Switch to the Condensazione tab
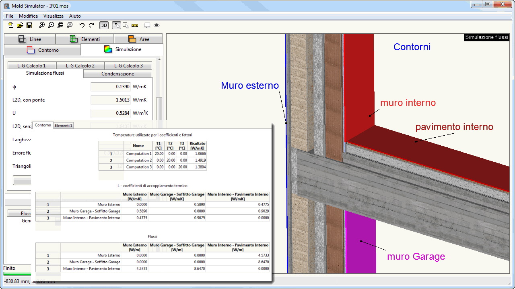Image resolution: width=515 pixels, height=289 pixels. pyautogui.click(x=118, y=74)
